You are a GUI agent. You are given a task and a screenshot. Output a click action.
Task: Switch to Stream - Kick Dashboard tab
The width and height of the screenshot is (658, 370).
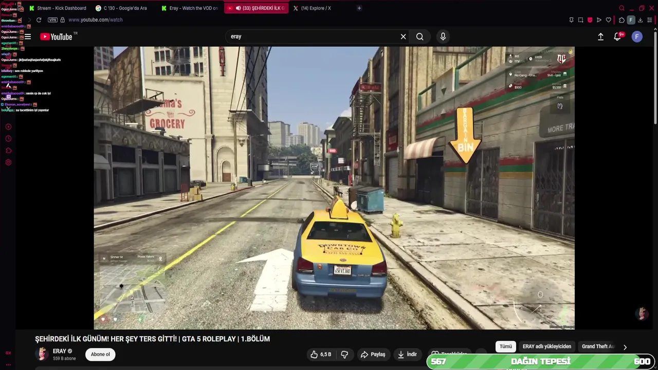click(x=58, y=8)
